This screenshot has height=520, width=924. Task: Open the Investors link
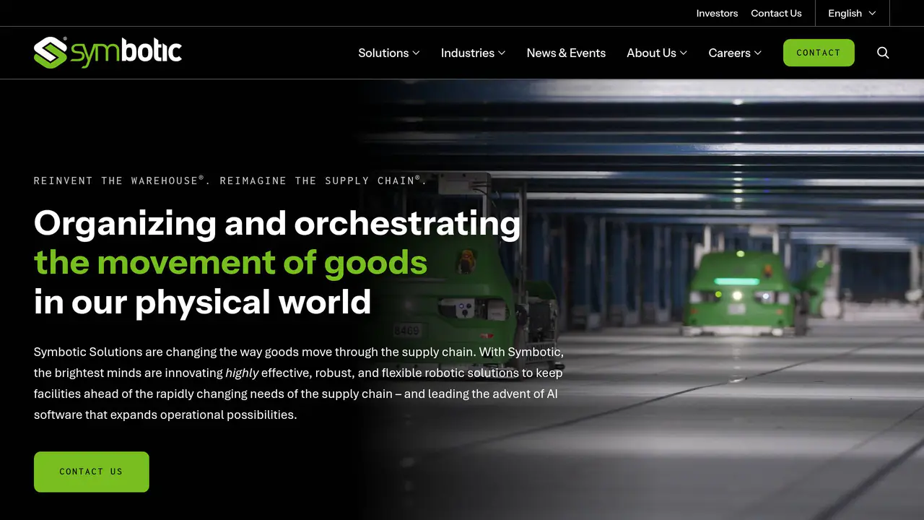[717, 13]
